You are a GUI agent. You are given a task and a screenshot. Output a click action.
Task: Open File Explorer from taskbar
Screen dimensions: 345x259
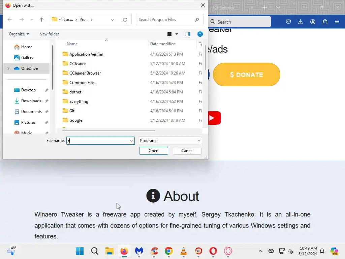tap(109, 251)
